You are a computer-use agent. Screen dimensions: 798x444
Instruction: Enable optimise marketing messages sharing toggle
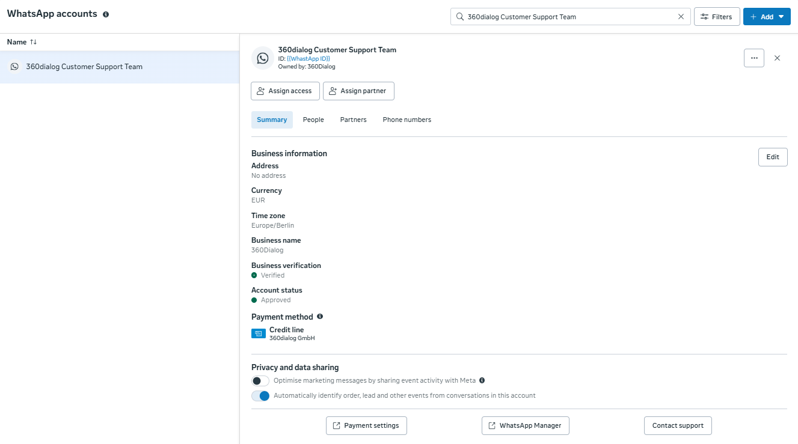(x=260, y=381)
